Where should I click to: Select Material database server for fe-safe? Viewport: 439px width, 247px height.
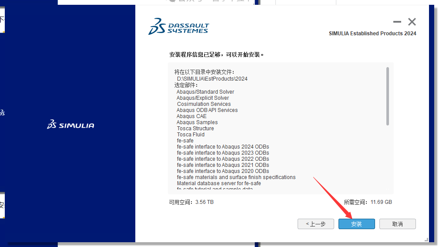pyautogui.click(x=219, y=183)
